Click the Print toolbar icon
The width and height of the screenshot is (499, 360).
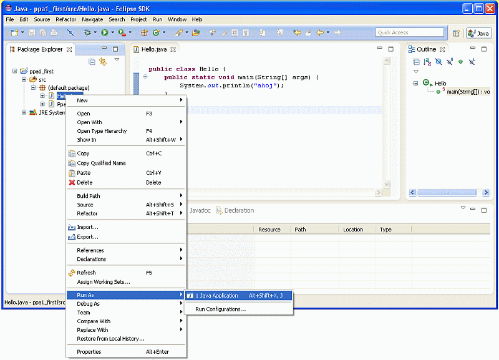[x=54, y=32]
